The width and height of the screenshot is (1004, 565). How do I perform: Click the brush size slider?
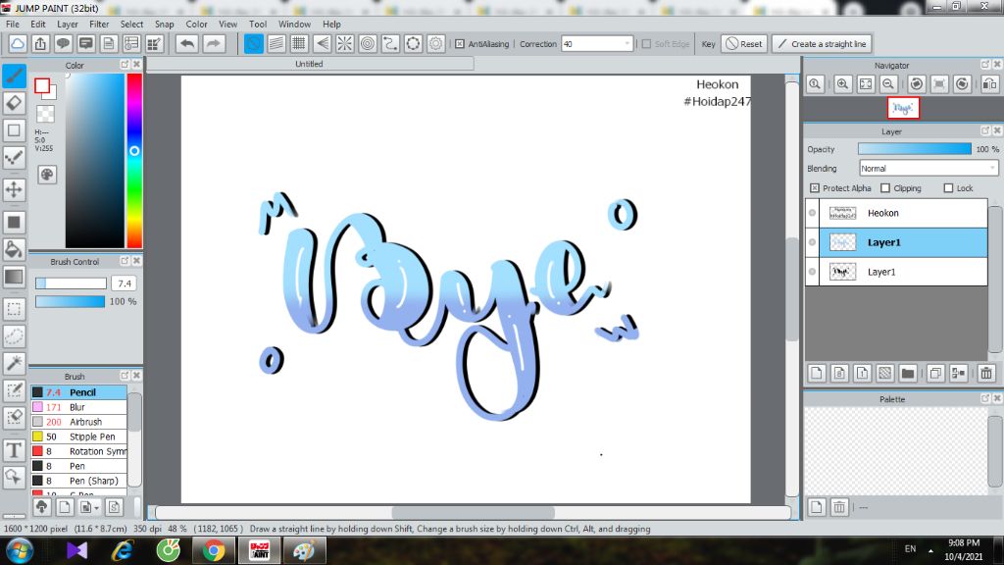pos(71,283)
